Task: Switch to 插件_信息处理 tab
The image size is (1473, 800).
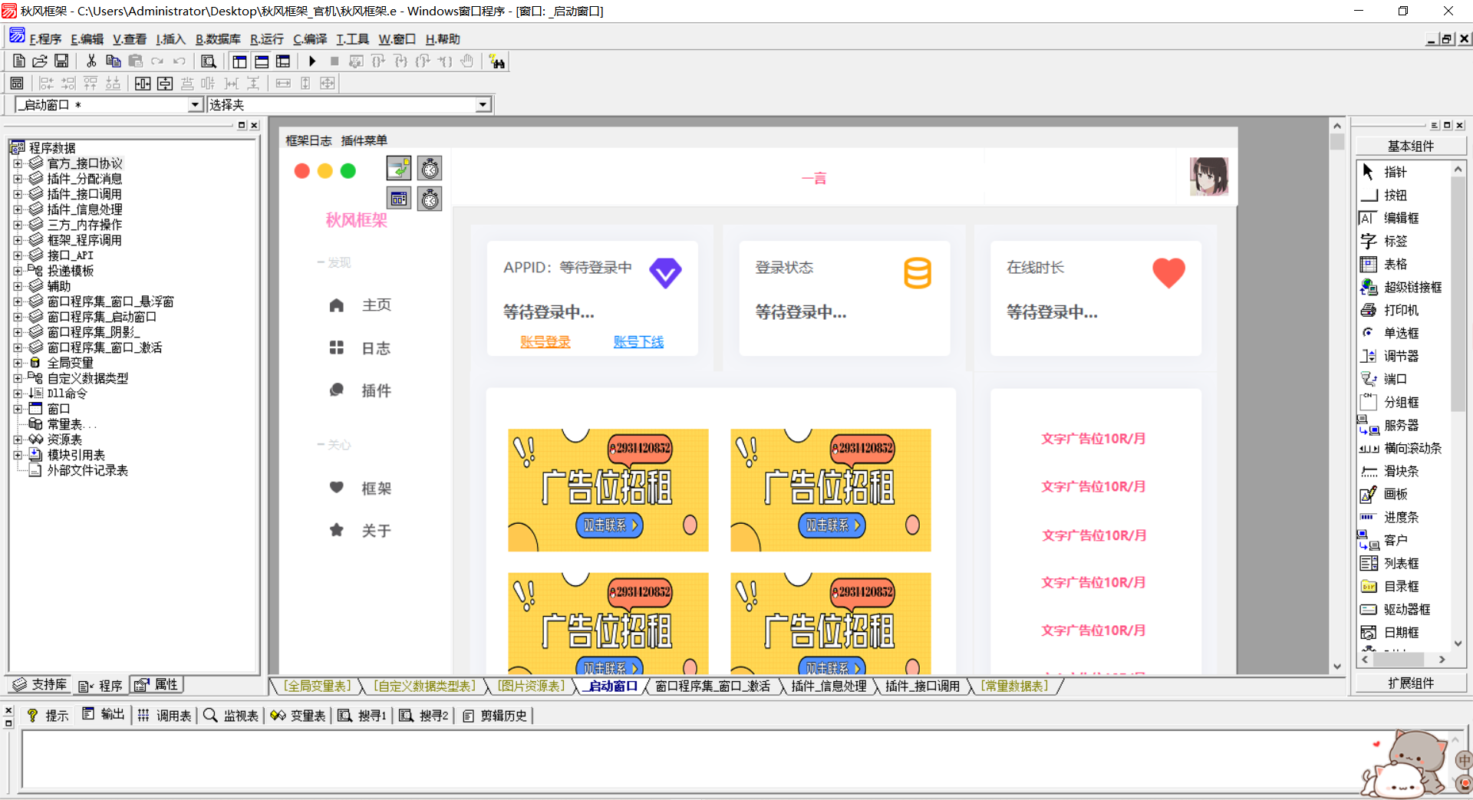Action: tap(829, 686)
